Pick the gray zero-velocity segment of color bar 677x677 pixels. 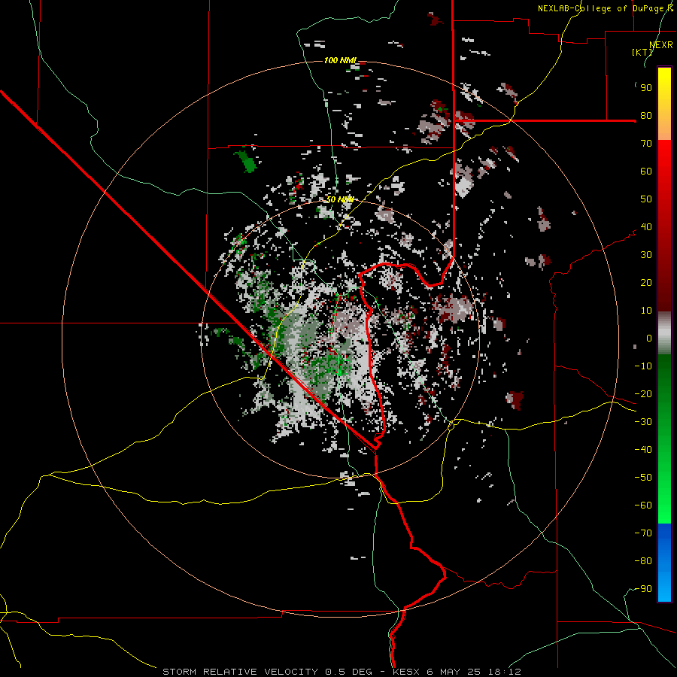tap(664, 333)
